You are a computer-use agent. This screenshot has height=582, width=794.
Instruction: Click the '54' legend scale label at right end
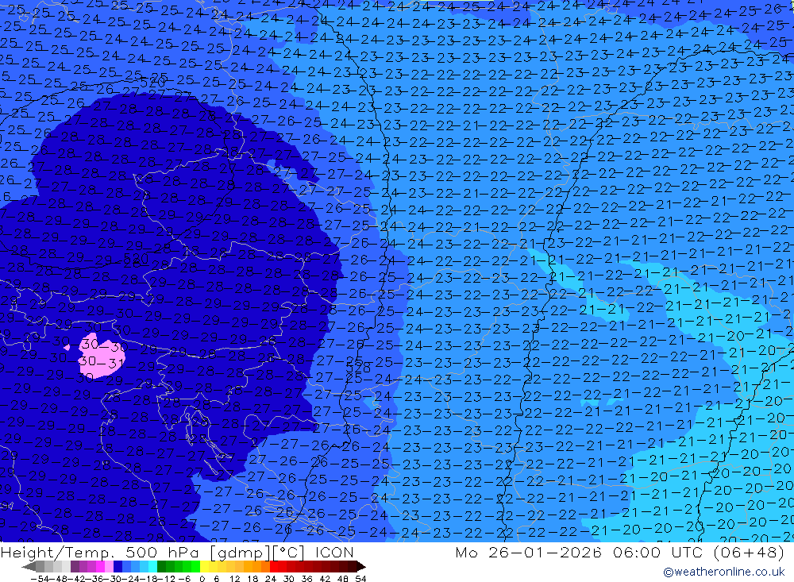(x=360, y=579)
